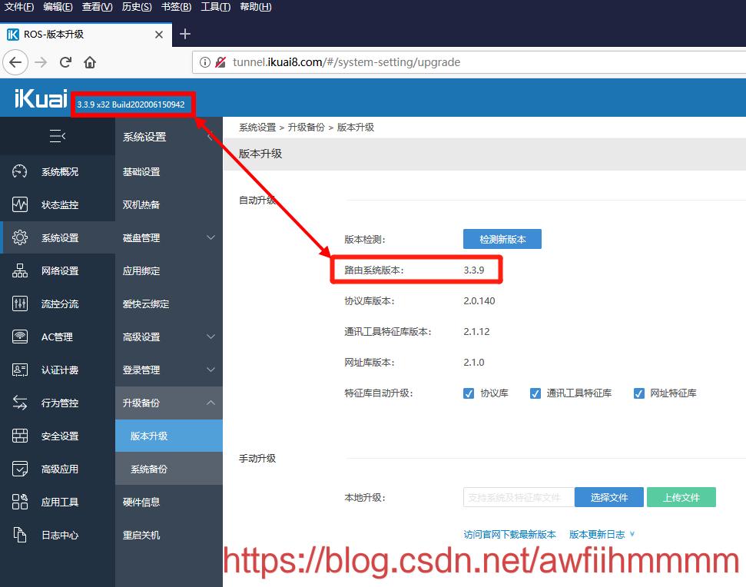Open a new tab with plus icon
This screenshot has height=587, width=746.
[185, 34]
